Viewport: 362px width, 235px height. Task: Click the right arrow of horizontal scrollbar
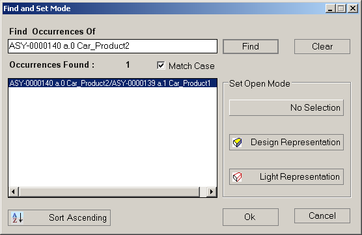click(212, 192)
